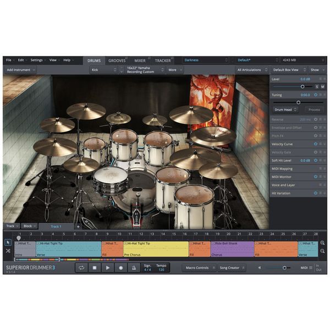Image resolution: width=330 pixels, height=330 pixels.
Task: Open the Level property menu icon
Action: click(x=320, y=79)
